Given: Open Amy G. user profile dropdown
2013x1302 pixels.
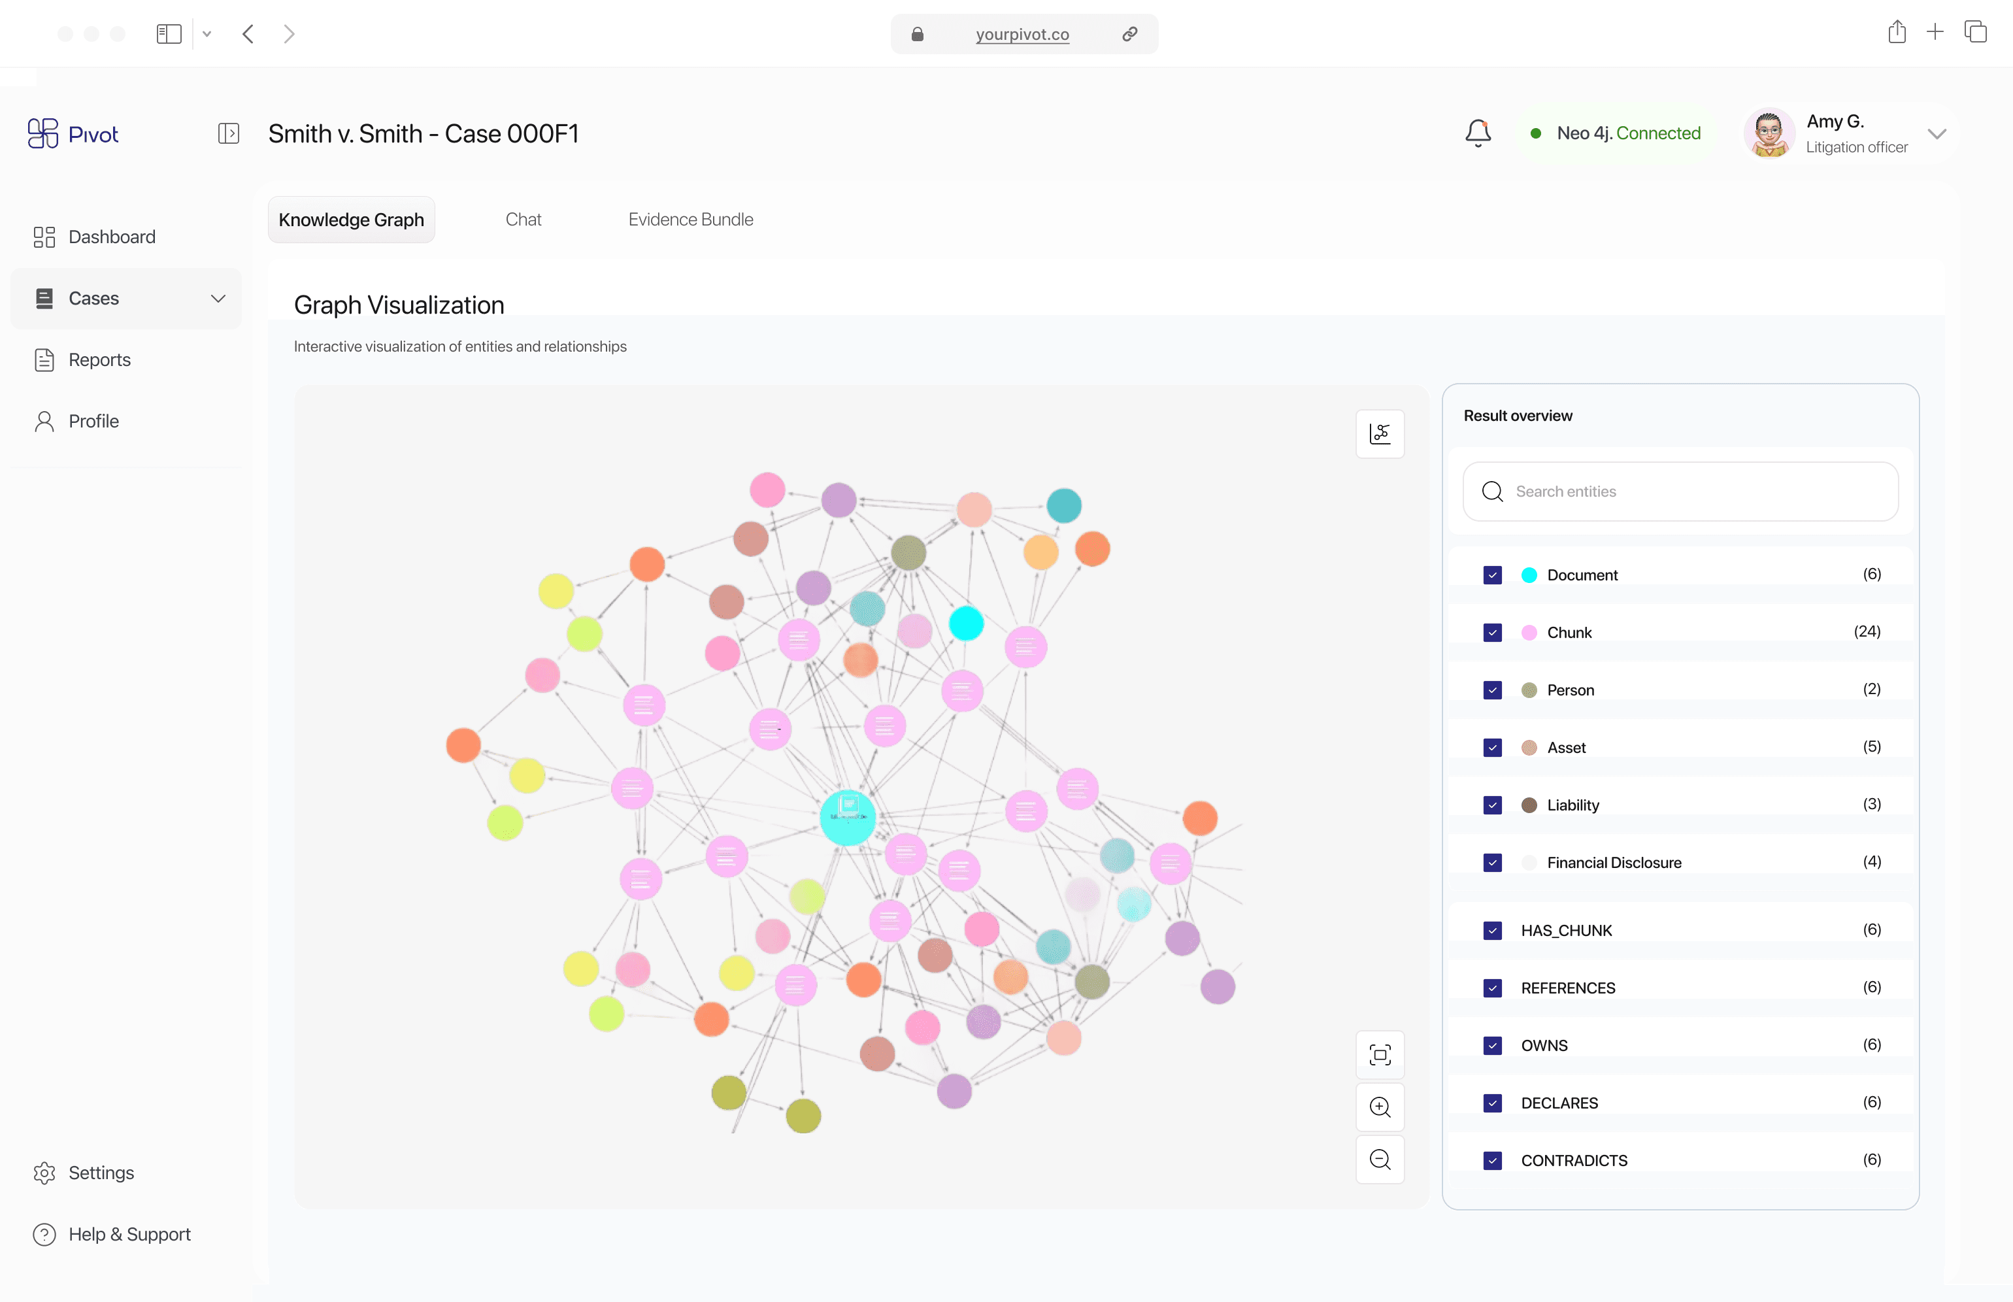Looking at the screenshot, I should (1936, 133).
